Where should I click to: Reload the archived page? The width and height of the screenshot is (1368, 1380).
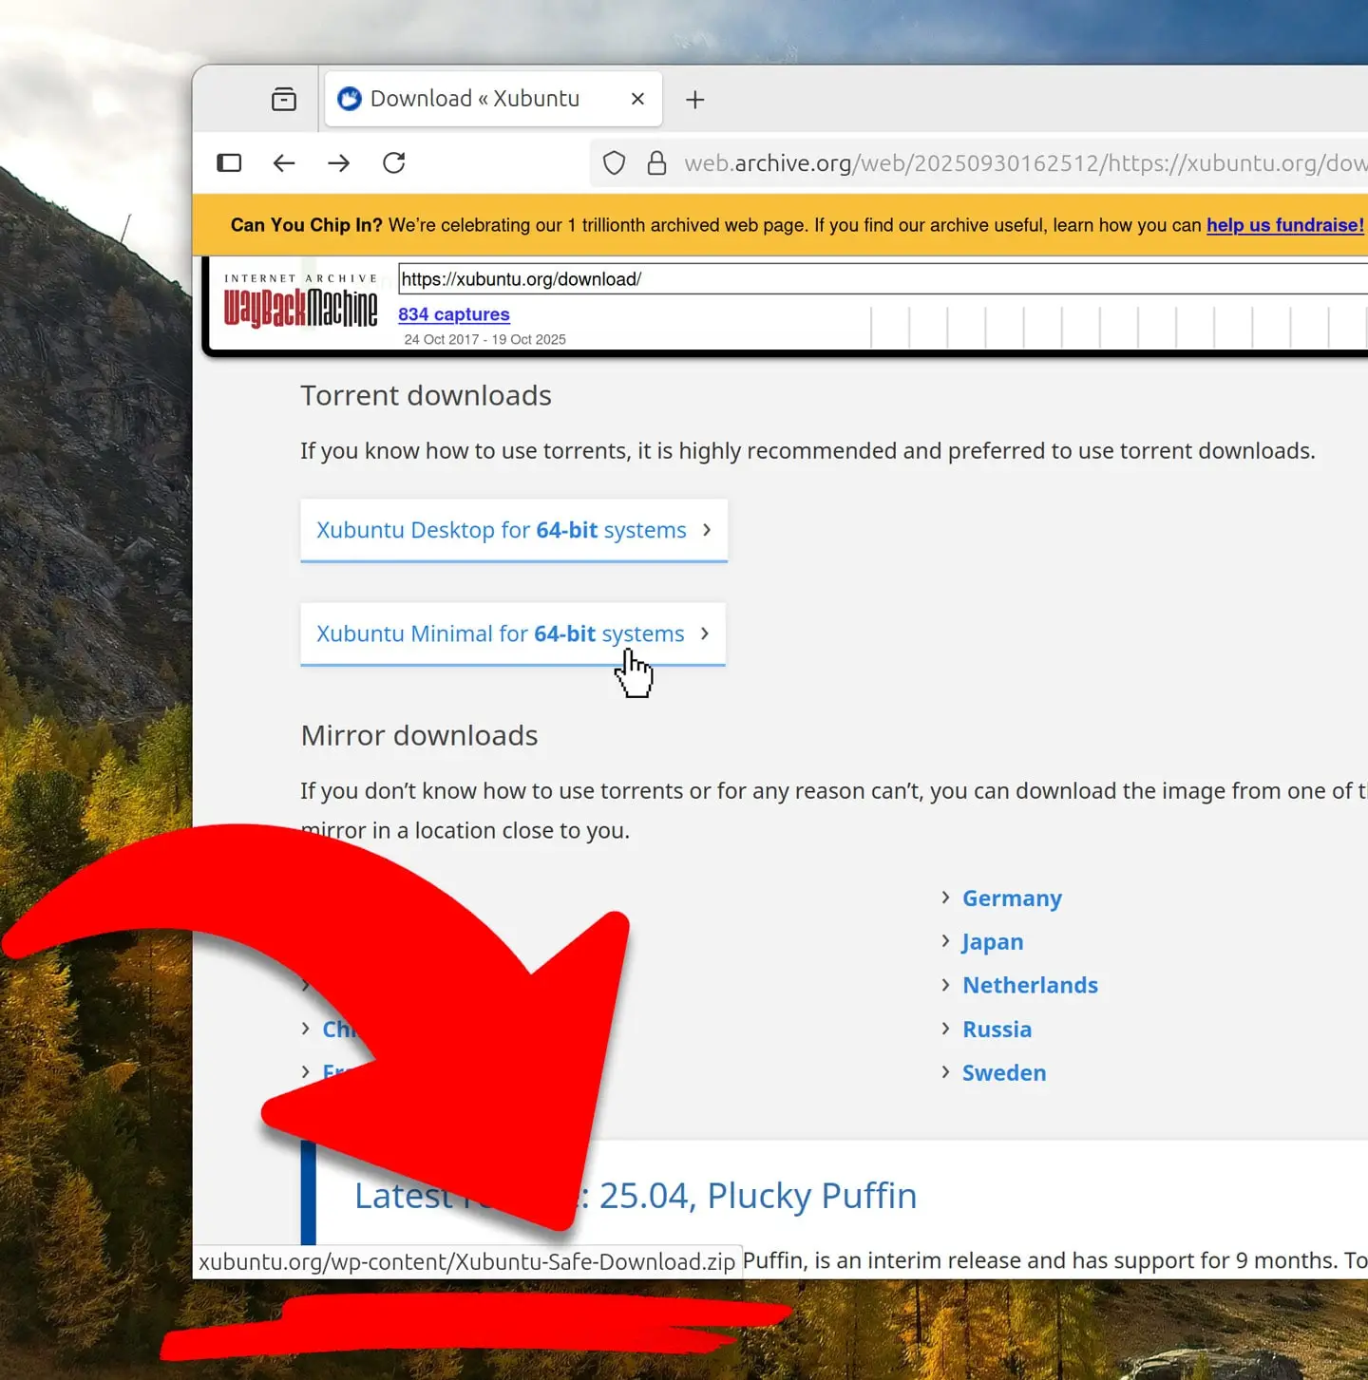pos(394,162)
